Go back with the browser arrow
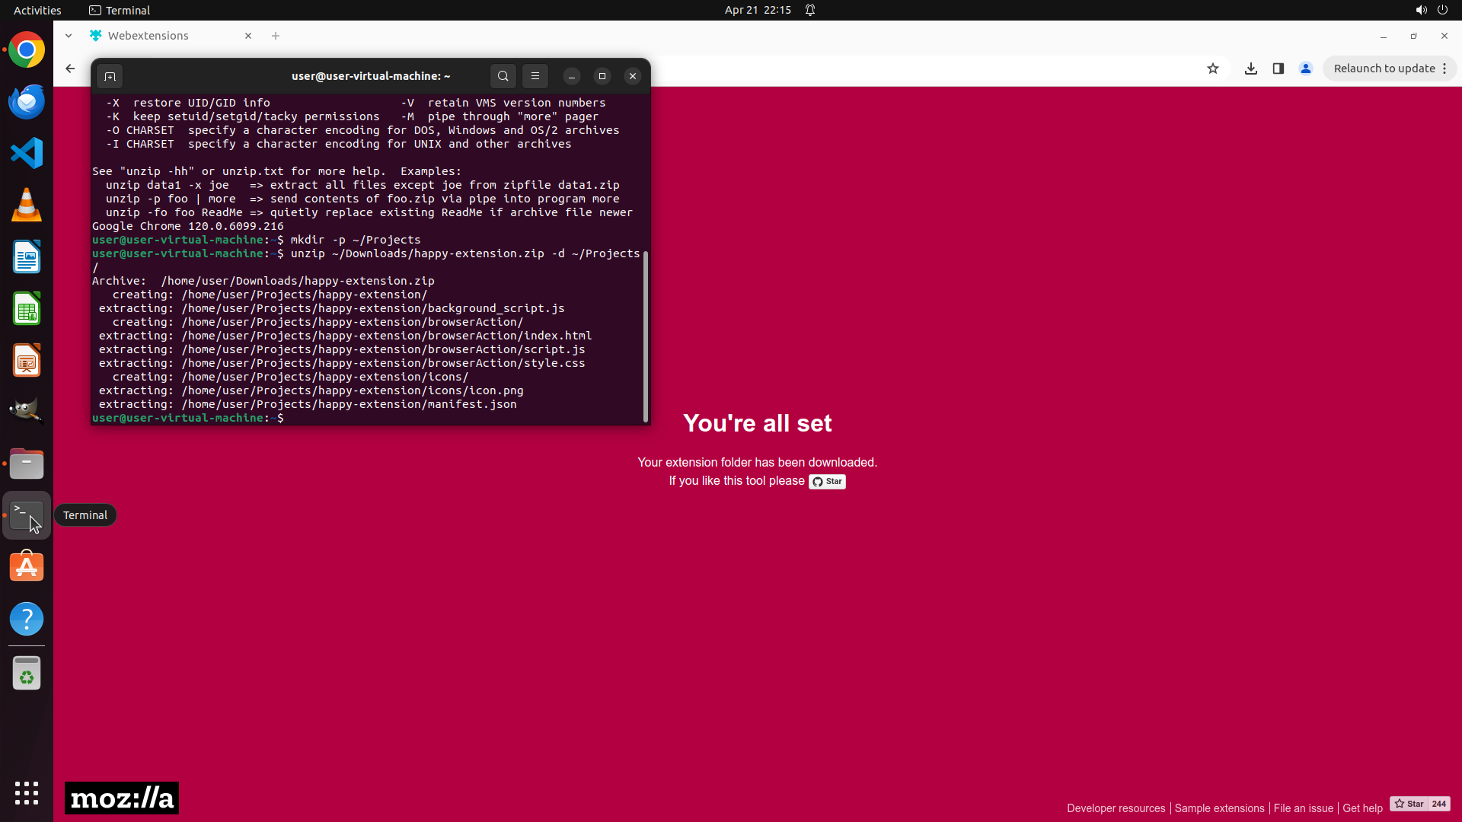Viewport: 1462px width, 822px height. click(70, 68)
